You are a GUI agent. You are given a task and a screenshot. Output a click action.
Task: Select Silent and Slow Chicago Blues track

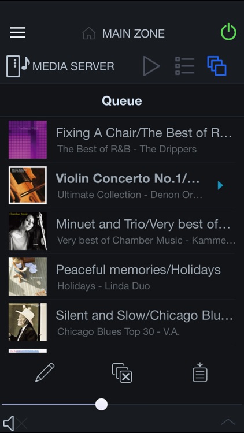pos(122,322)
